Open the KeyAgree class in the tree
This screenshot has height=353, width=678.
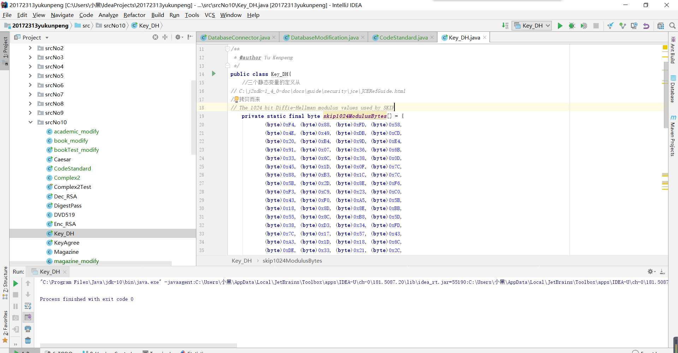66,243
